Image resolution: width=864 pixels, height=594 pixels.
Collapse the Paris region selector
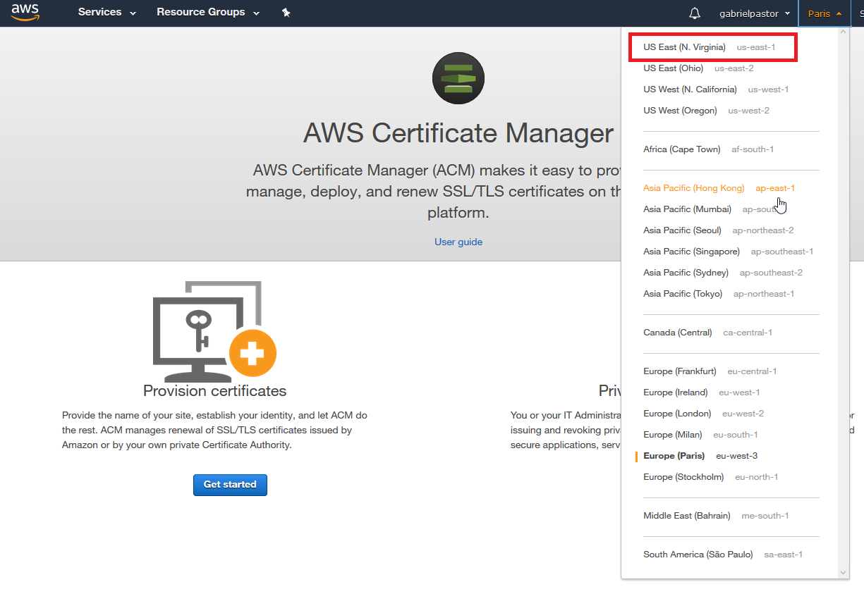click(x=824, y=13)
